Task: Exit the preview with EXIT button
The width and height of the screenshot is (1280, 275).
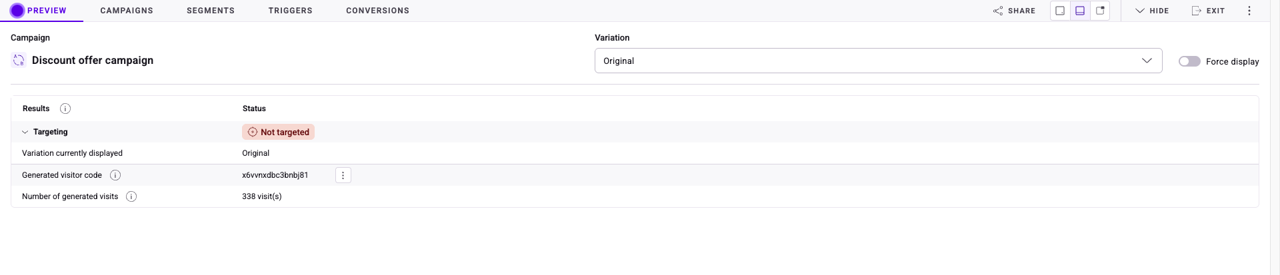Action: [x=1208, y=11]
